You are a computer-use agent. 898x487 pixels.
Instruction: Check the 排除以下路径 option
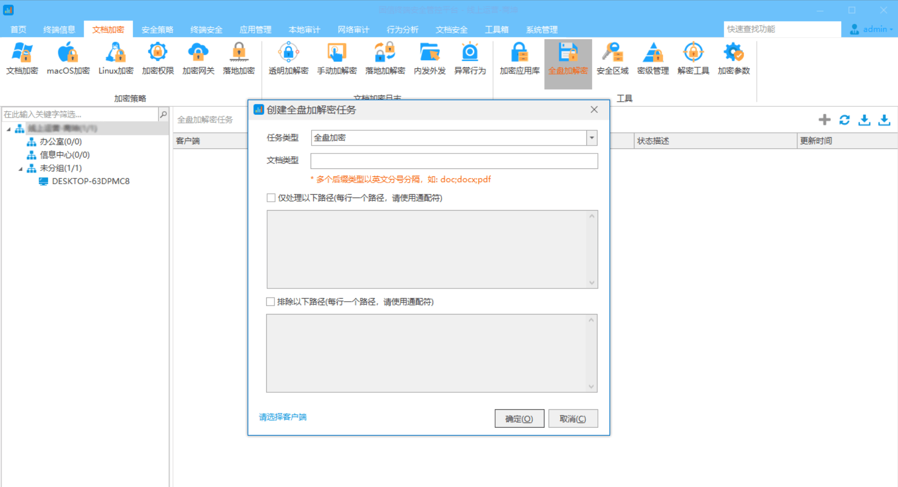coord(270,301)
